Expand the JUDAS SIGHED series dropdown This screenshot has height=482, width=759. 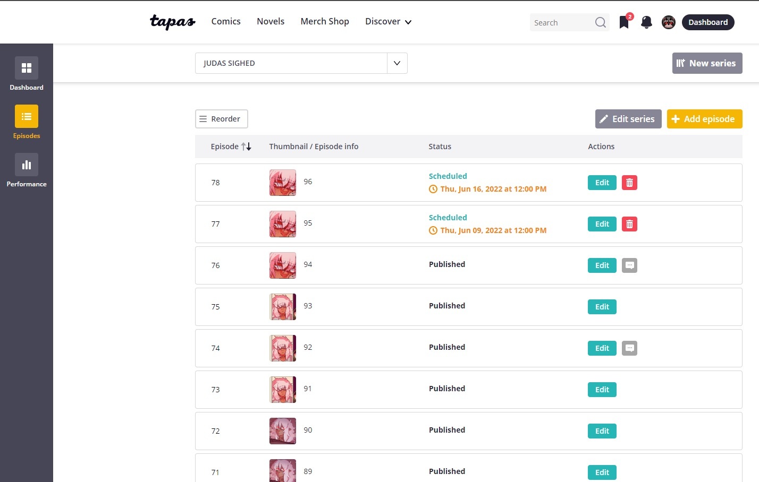point(397,63)
